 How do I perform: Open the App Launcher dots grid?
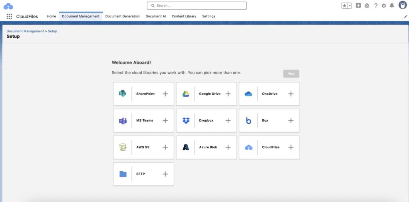9,16
